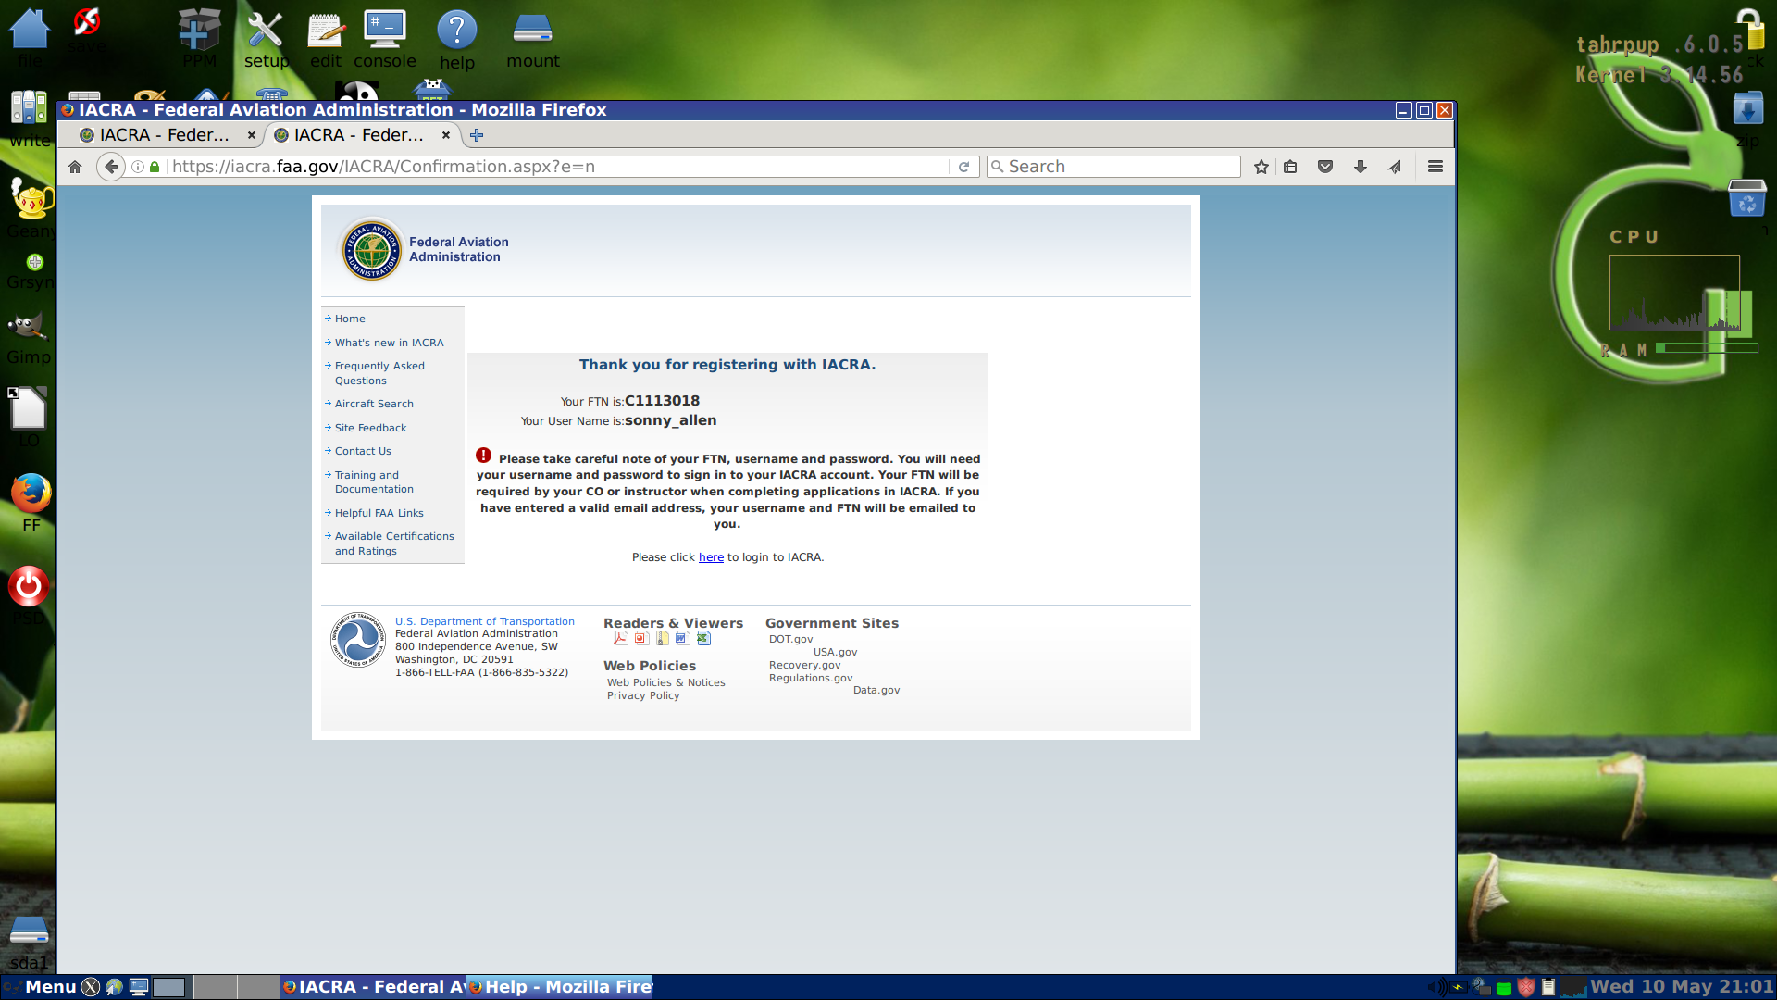Image resolution: width=1777 pixels, height=1000 pixels.
Task: Open the Pocket icon in toolbar
Action: [1325, 167]
